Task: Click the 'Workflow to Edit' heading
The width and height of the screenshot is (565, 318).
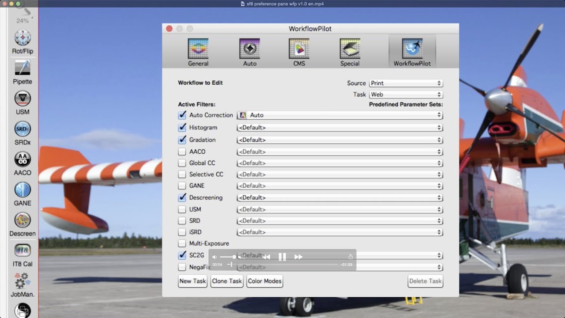Action: point(200,83)
